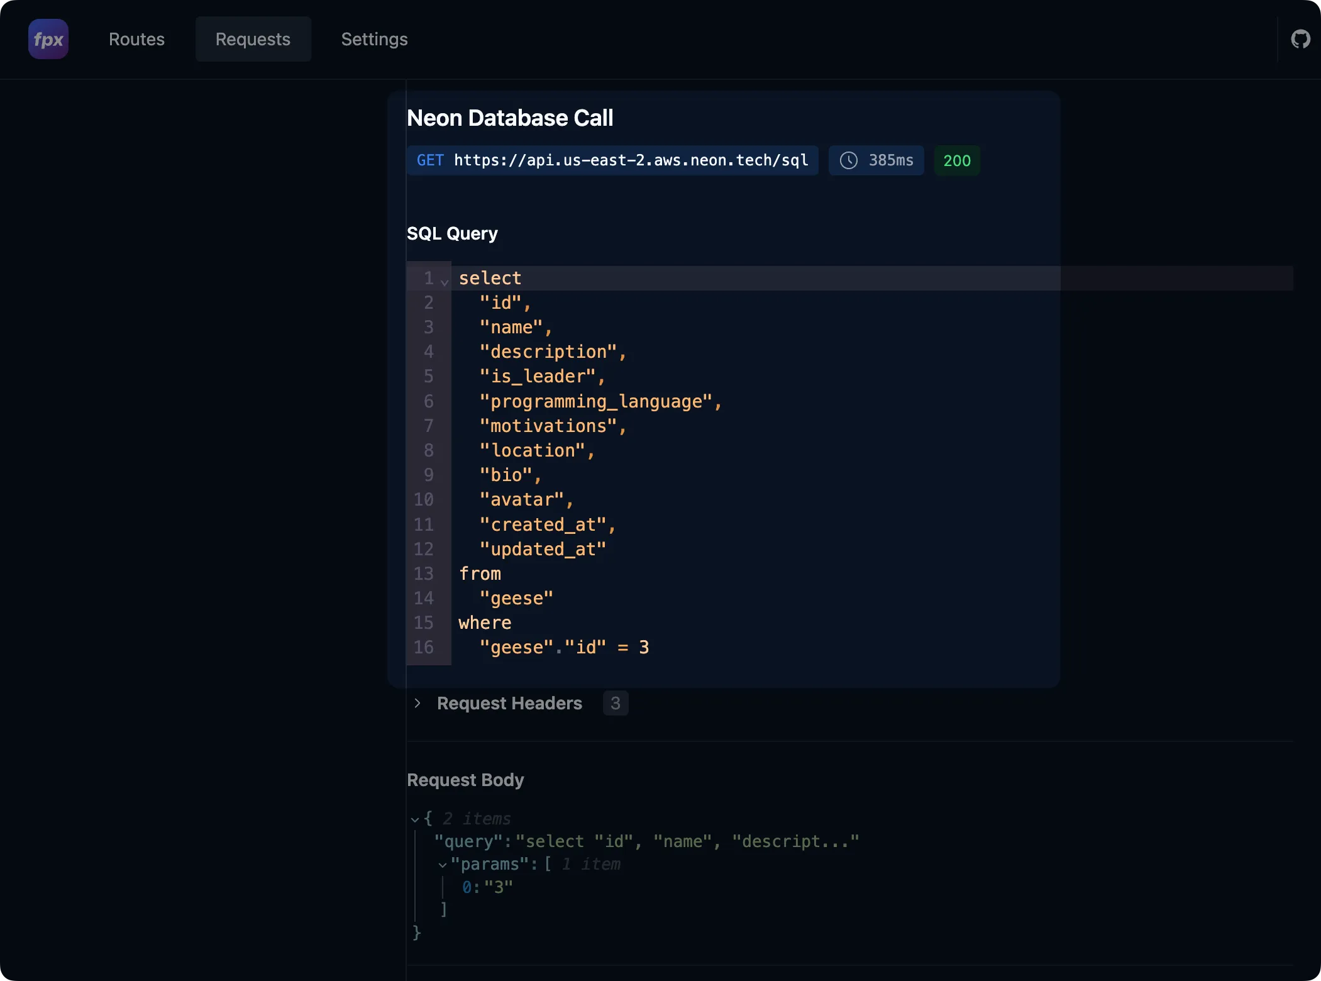
Task: Click the select keyword on line 1
Action: pos(490,278)
